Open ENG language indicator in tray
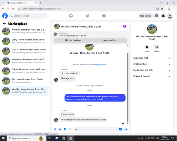 pos(157,138)
